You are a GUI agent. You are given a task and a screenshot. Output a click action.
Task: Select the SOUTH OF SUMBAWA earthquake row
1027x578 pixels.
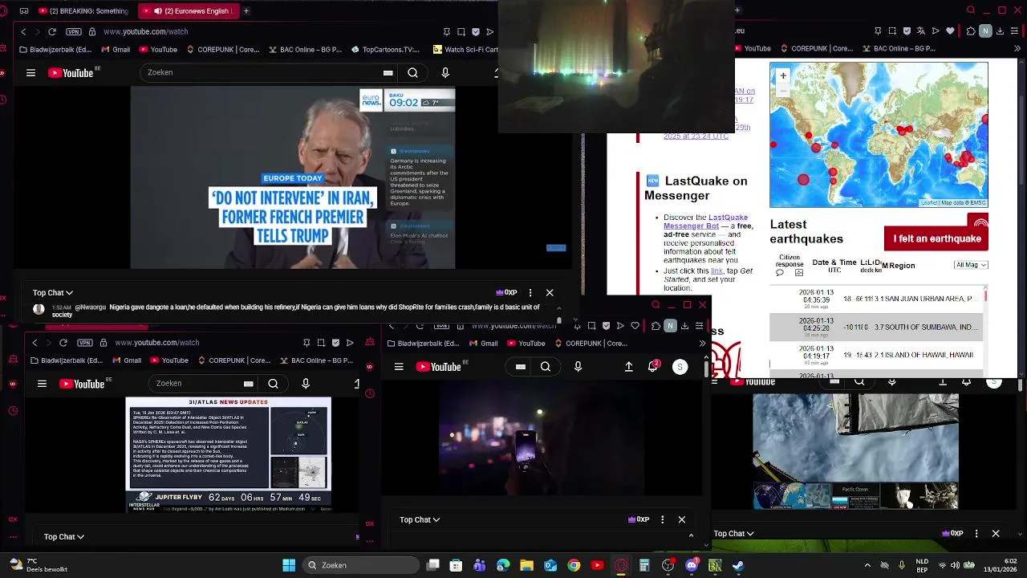click(875, 327)
